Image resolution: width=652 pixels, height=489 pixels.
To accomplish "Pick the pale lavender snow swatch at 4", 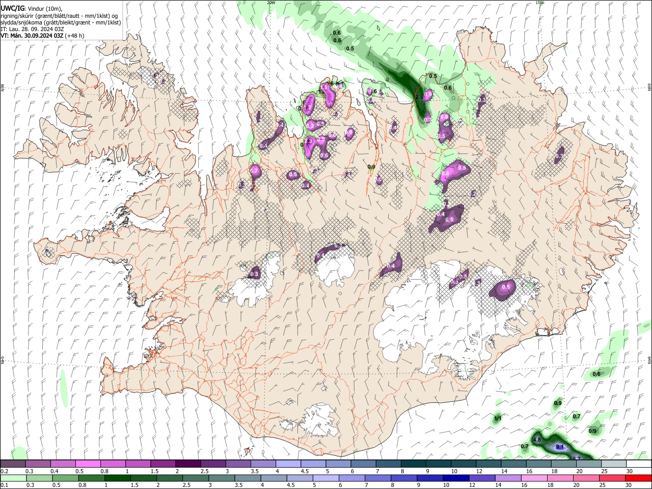I will coord(288,464).
